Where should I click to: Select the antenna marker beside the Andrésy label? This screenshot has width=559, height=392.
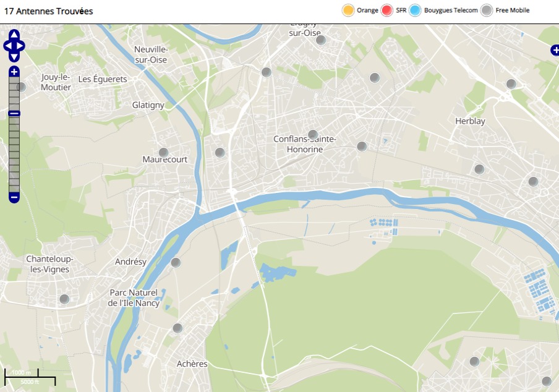pos(176,263)
